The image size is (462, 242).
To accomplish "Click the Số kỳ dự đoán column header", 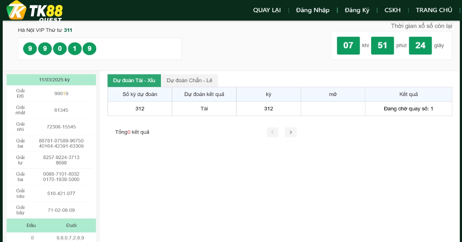I will (x=140, y=94).
